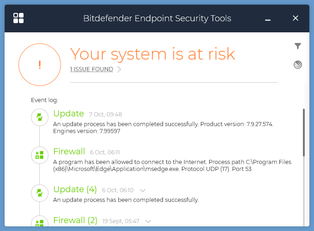Click the orange exclamation status circle
The width and height of the screenshot is (314, 231).
(40, 65)
